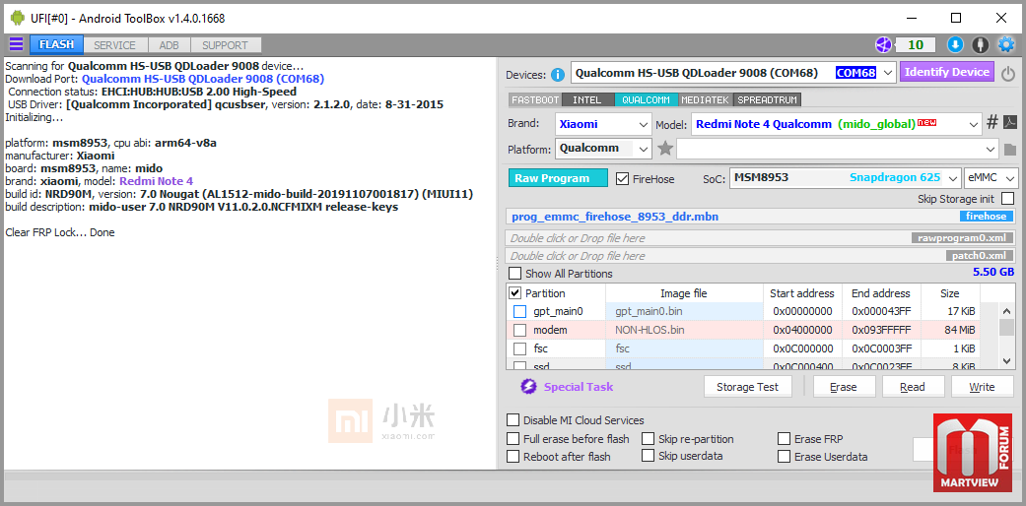Open the ADB tab
The image size is (1026, 506).
click(169, 45)
